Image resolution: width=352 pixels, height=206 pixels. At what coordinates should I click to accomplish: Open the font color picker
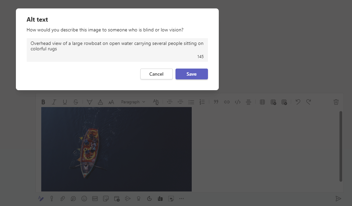(100, 102)
